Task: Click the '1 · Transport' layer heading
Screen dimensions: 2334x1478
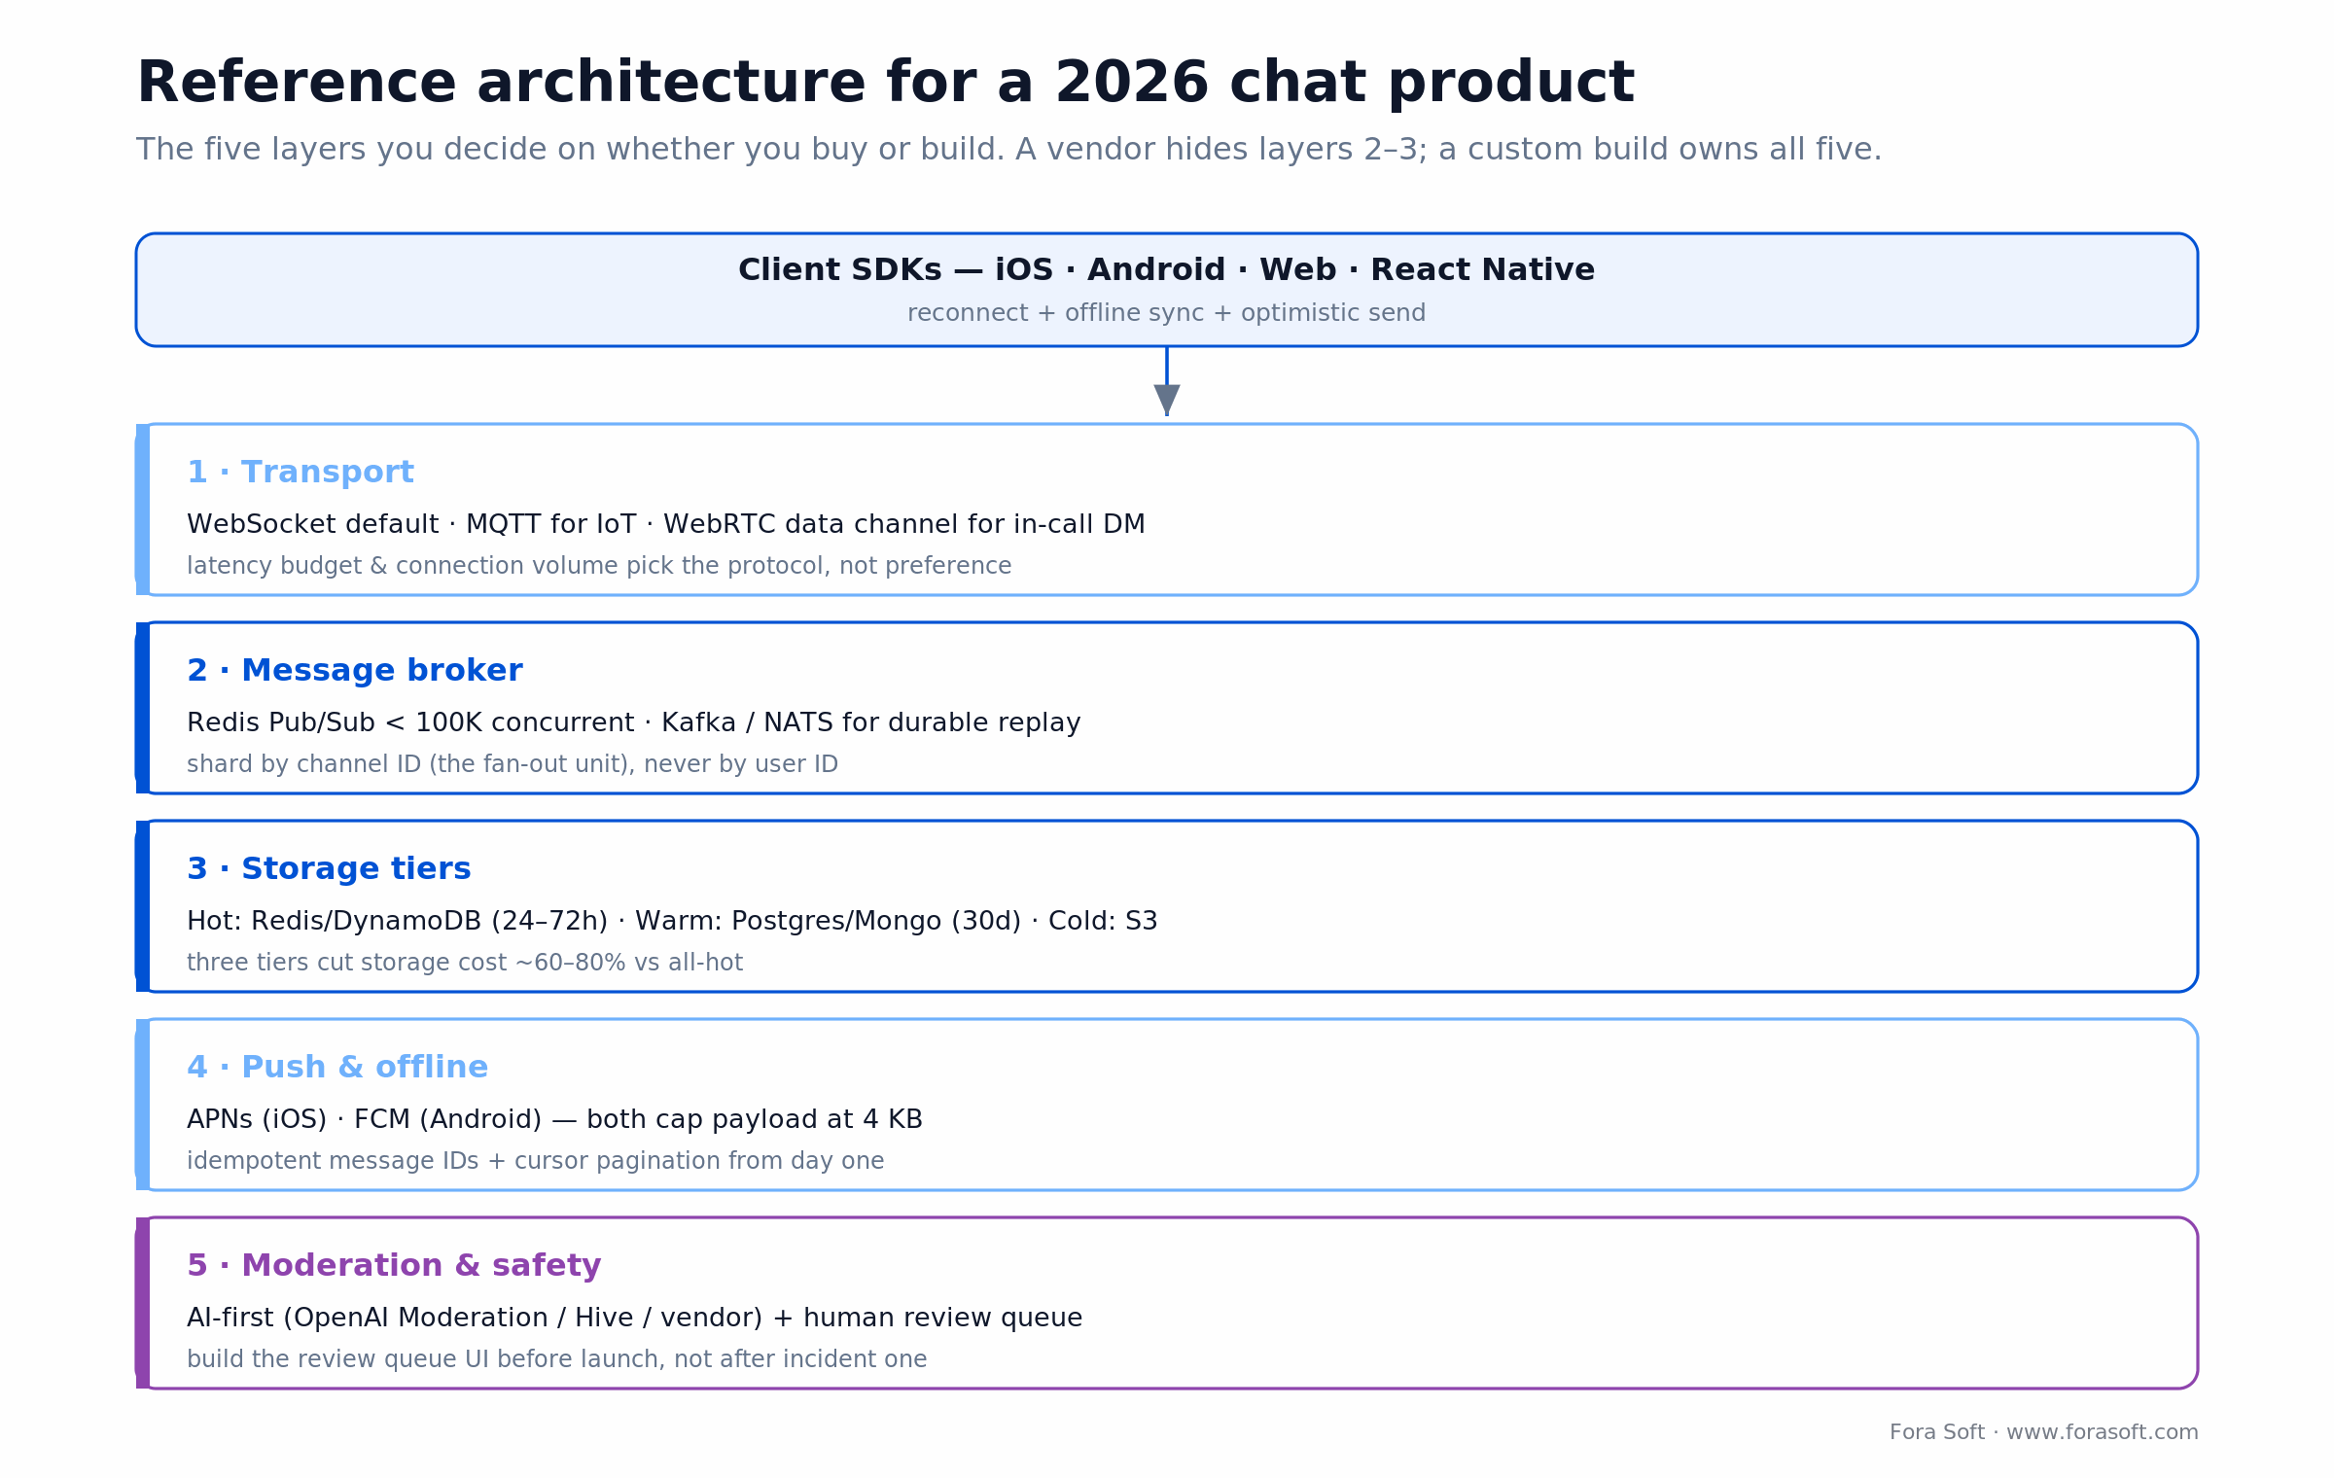Action: point(301,473)
